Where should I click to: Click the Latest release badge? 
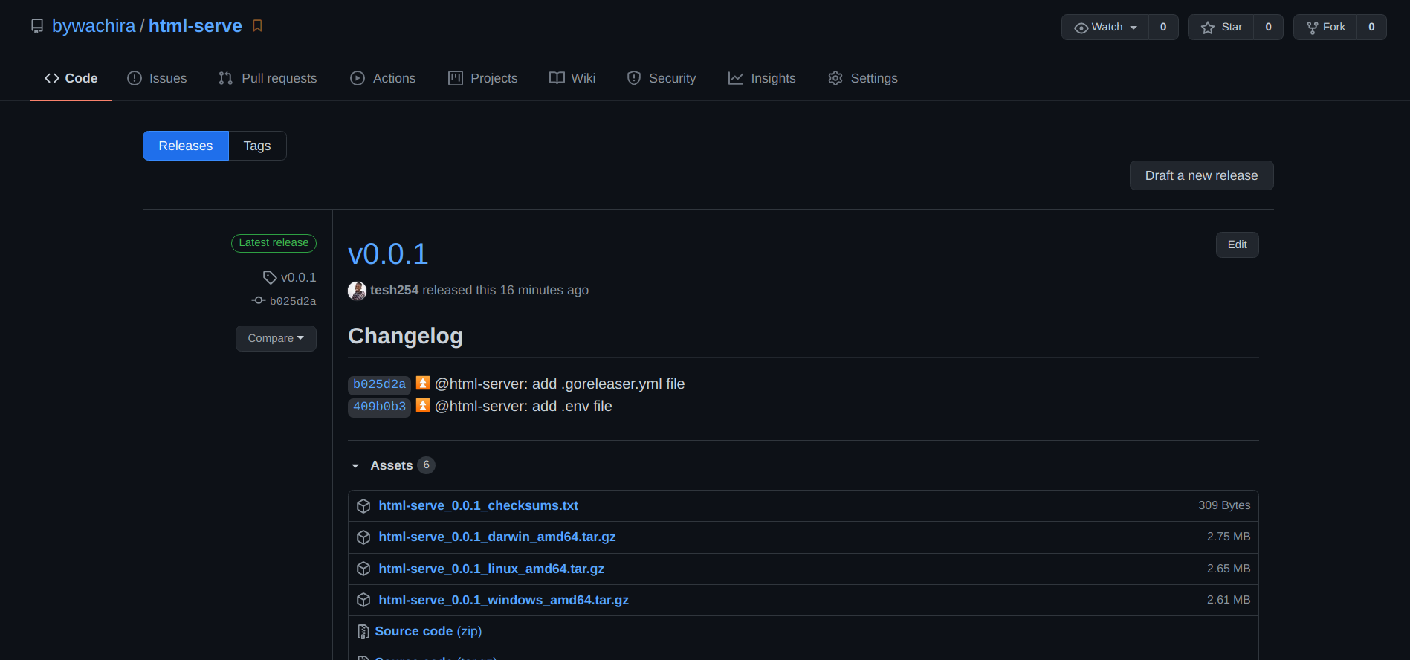[274, 243]
